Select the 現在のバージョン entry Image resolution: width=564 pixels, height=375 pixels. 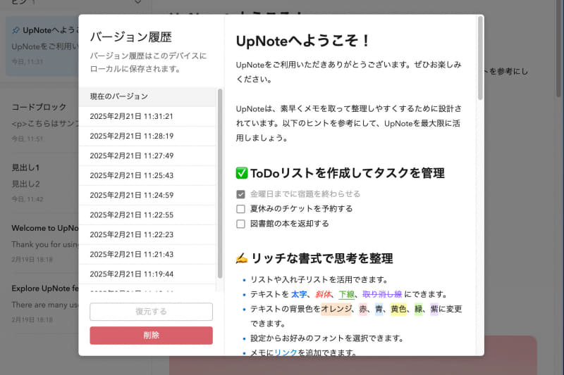(x=147, y=96)
